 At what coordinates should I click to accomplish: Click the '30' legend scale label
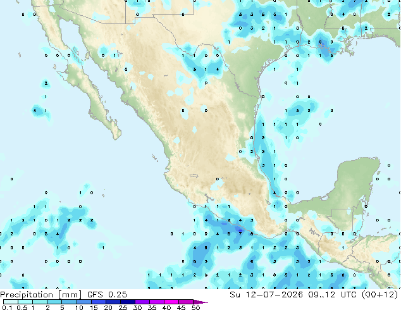[137, 307]
